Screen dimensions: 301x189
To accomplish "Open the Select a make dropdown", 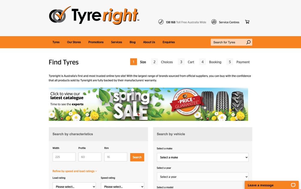I will click(203, 157).
